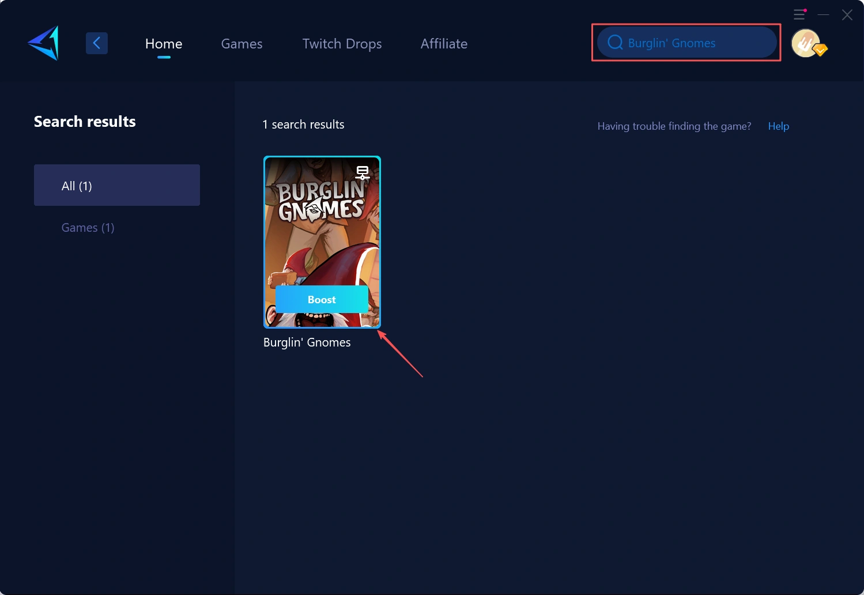The image size is (864, 595).
Task: Go back using the back arrow button
Action: pos(97,43)
